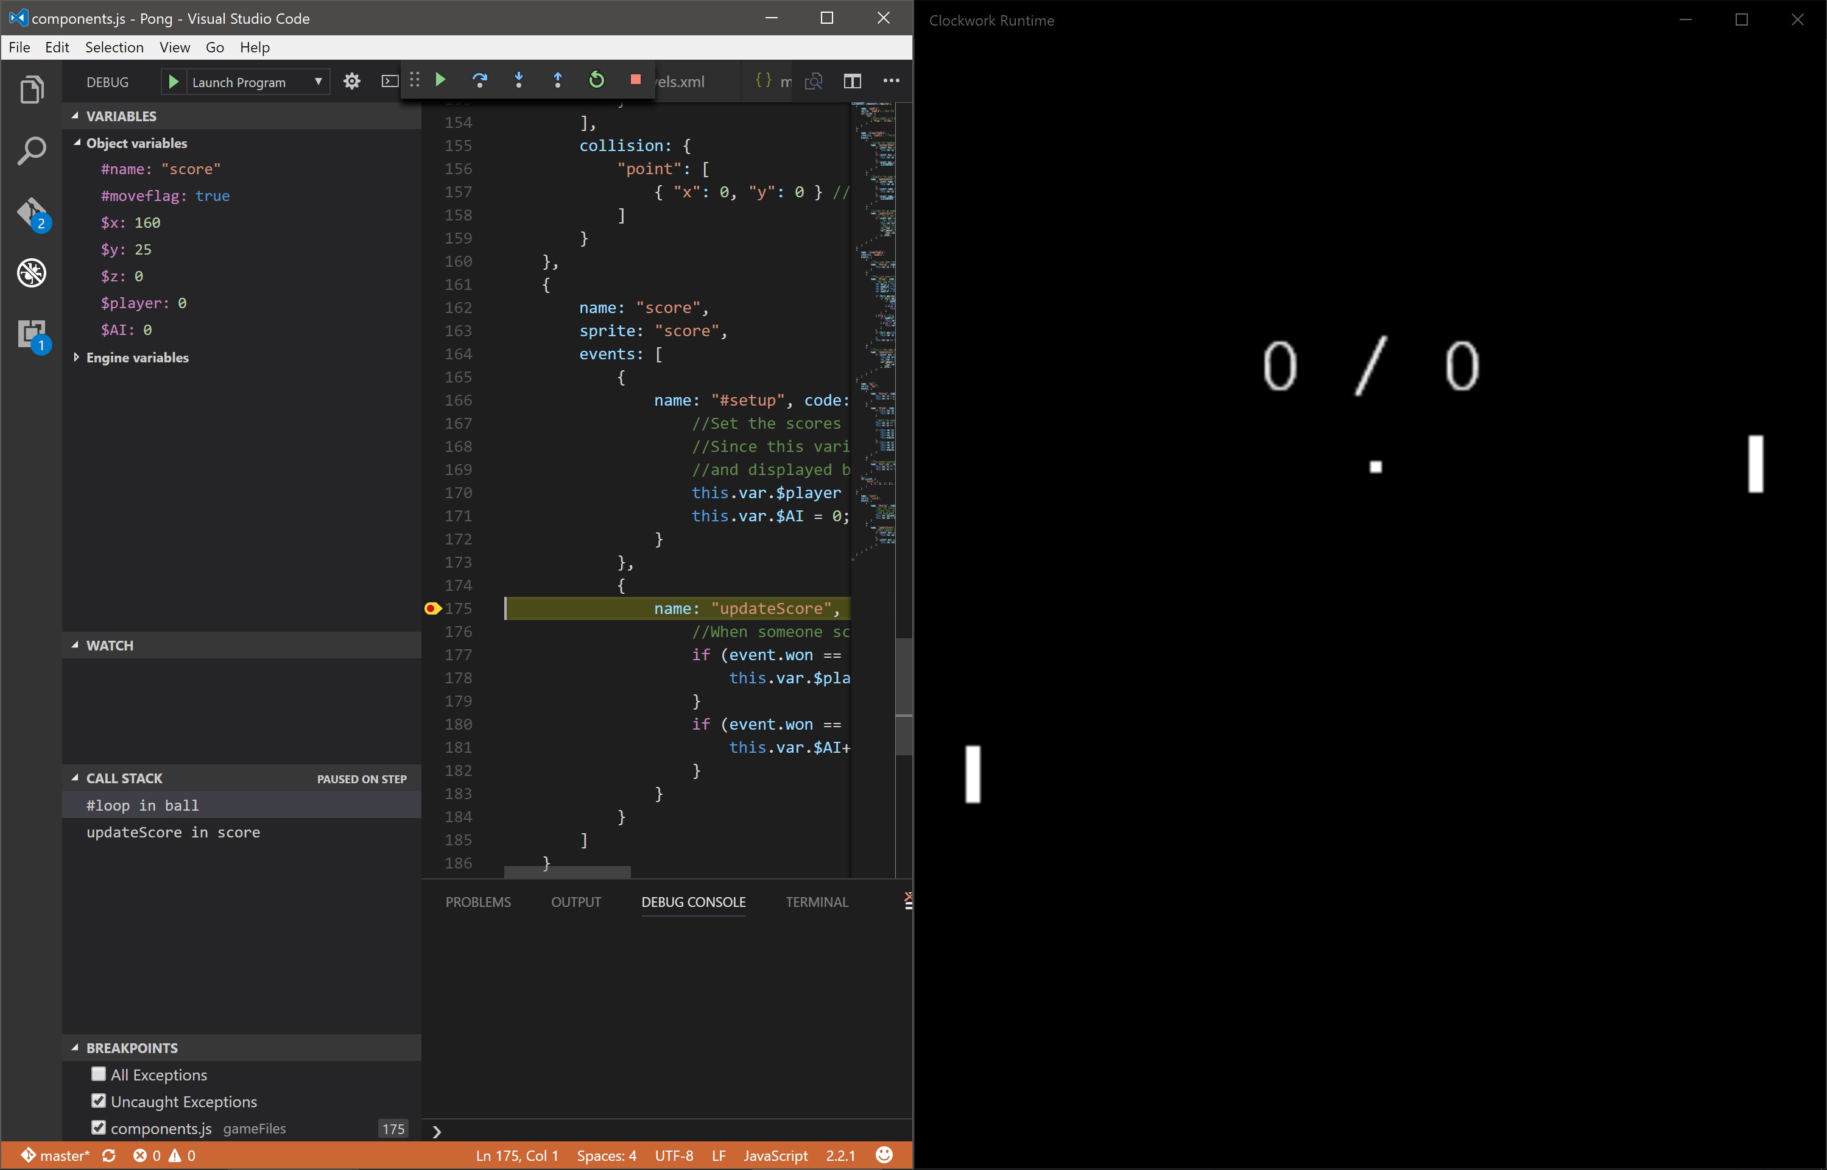Image resolution: width=1827 pixels, height=1170 pixels.
Task: Collapse the Object variables section
Action: tap(77, 143)
